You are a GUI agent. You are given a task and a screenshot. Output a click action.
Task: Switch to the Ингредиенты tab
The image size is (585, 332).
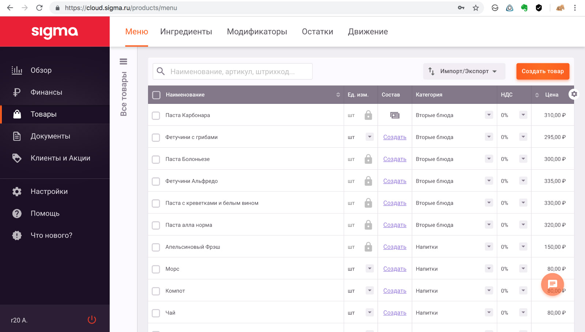point(186,31)
